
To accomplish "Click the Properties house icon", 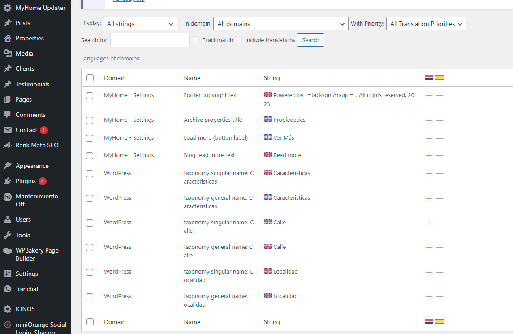I will pyautogui.click(x=8, y=38).
